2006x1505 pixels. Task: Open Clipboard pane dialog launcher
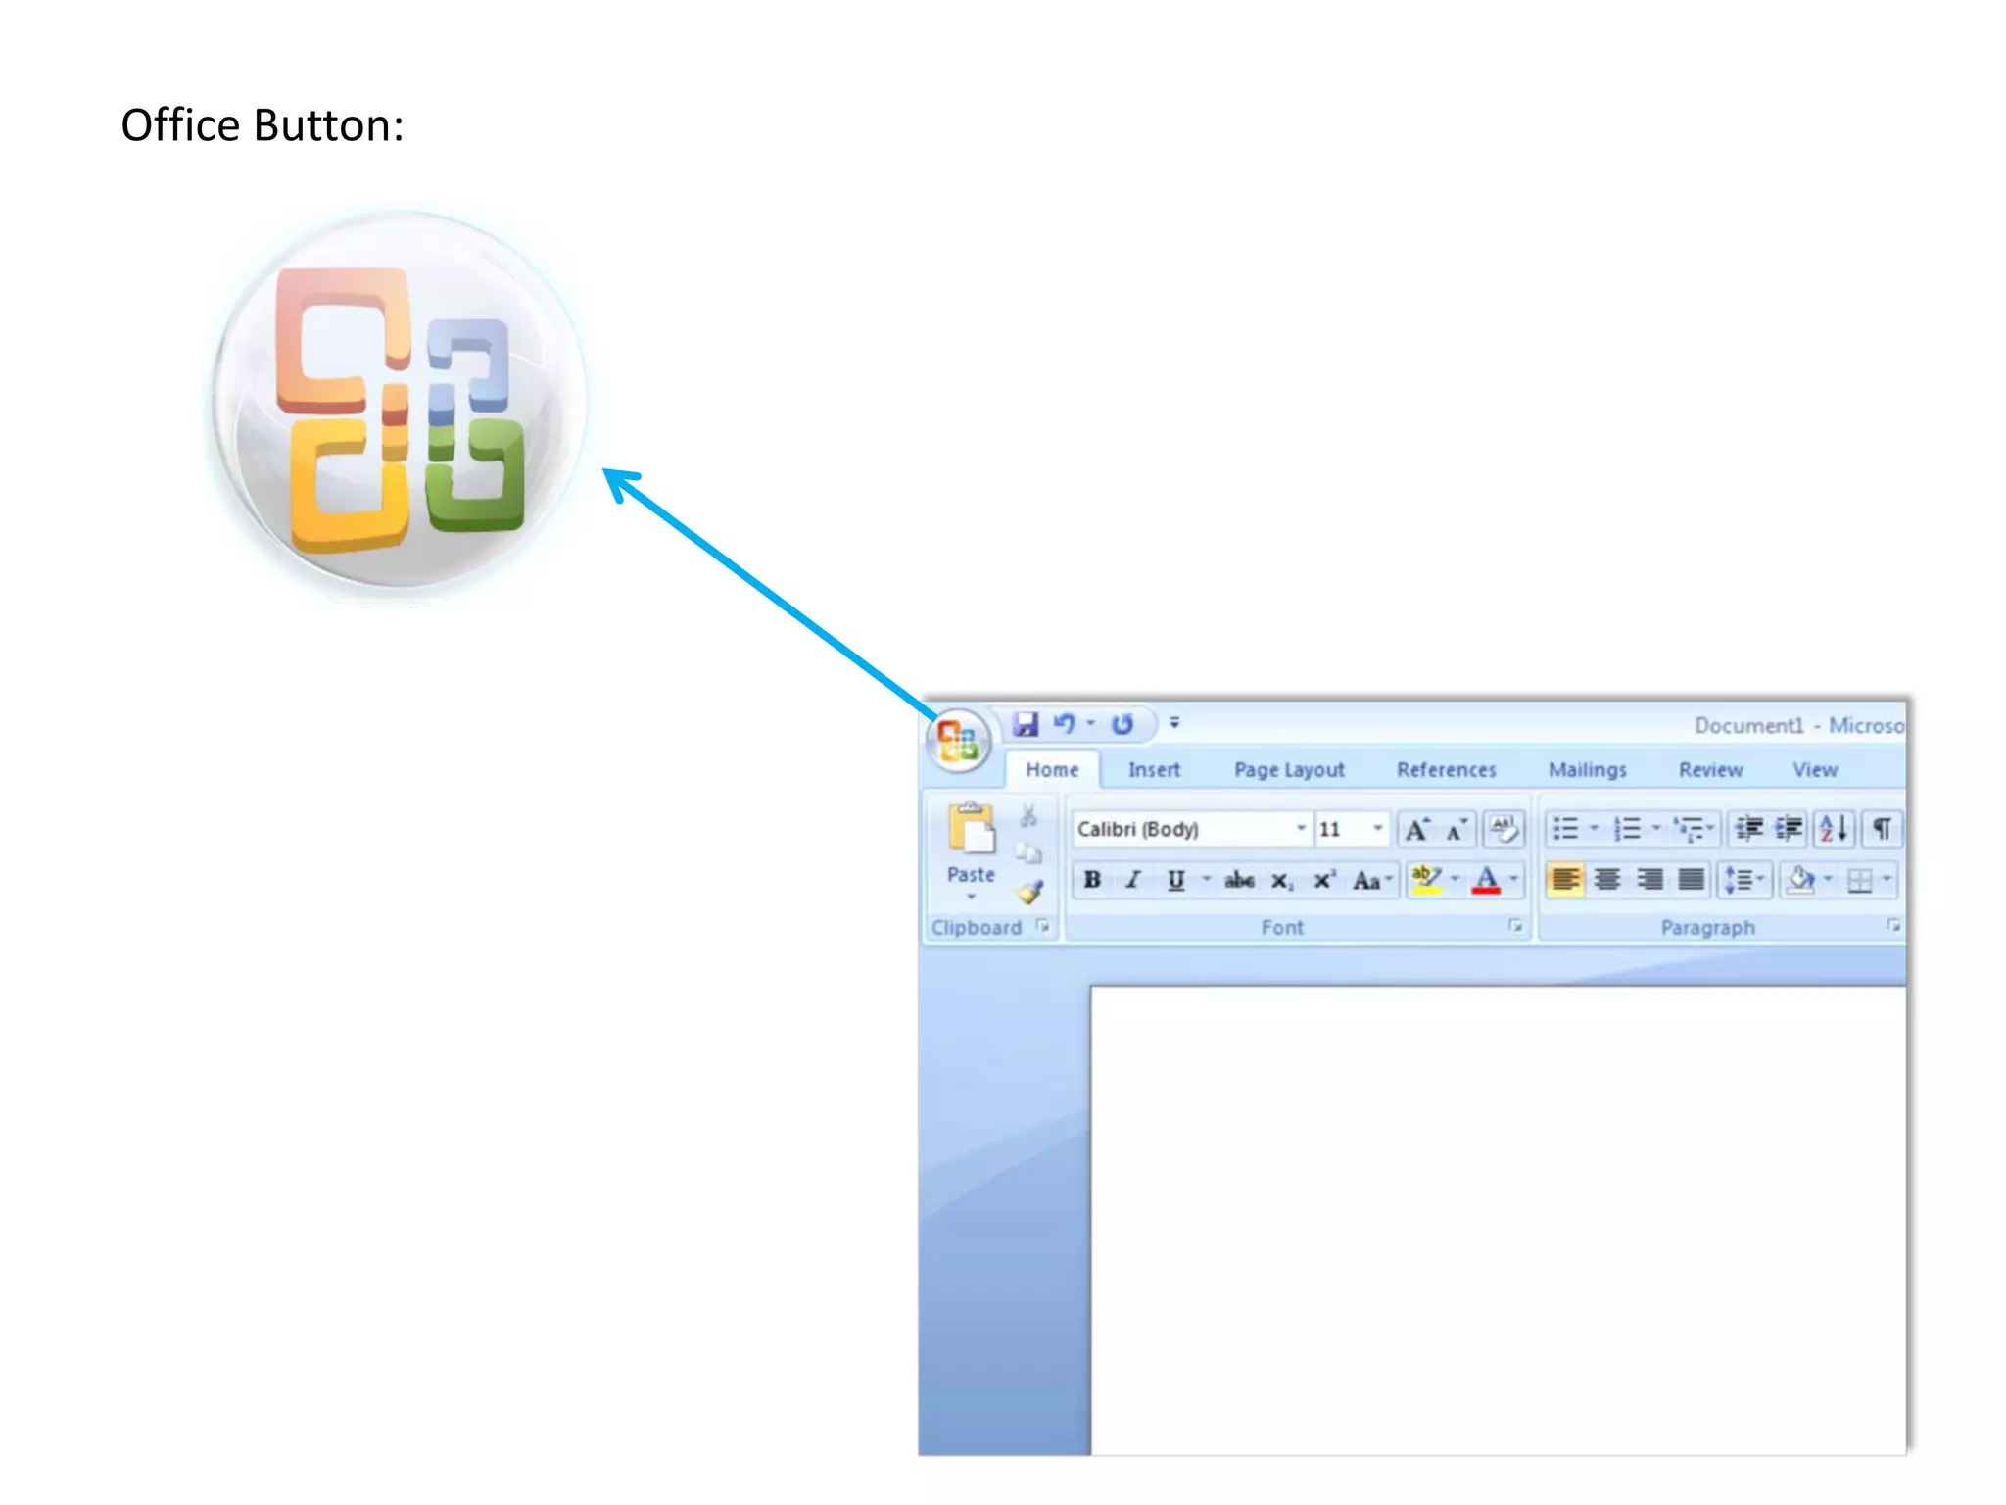[1043, 926]
